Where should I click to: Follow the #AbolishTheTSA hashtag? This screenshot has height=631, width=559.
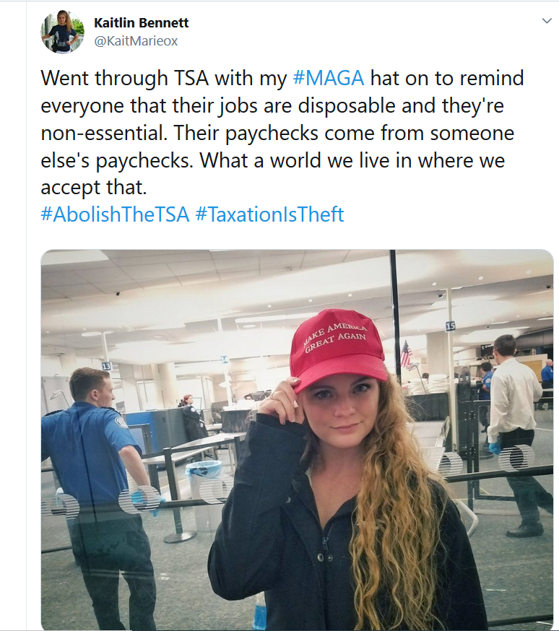click(116, 214)
